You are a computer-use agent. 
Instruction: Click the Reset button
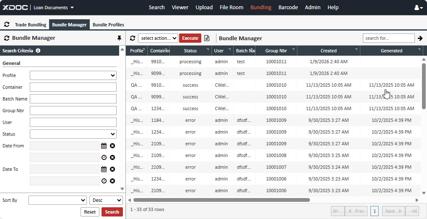point(90,212)
